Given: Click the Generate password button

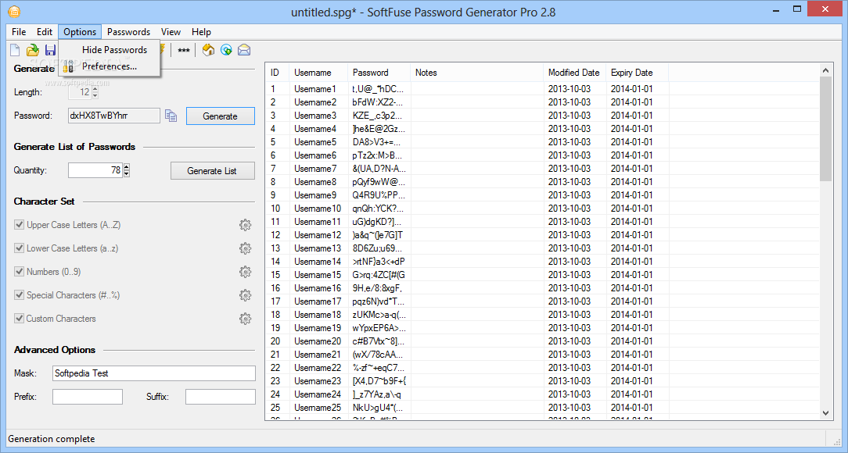Looking at the screenshot, I should tap(220, 116).
